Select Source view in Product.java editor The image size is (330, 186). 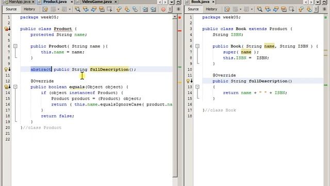click(x=11, y=9)
